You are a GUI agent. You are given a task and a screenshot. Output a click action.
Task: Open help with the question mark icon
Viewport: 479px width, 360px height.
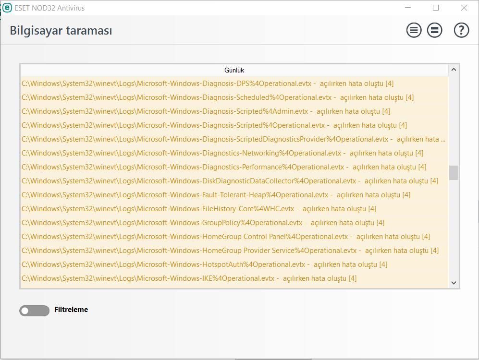pyautogui.click(x=461, y=31)
